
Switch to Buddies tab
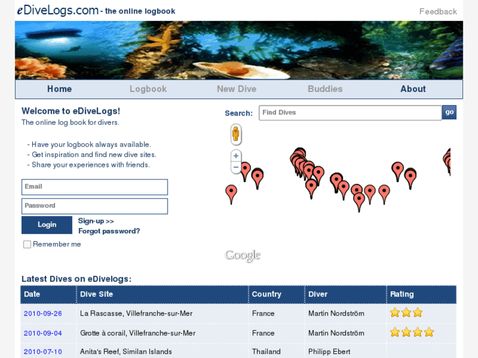[325, 89]
